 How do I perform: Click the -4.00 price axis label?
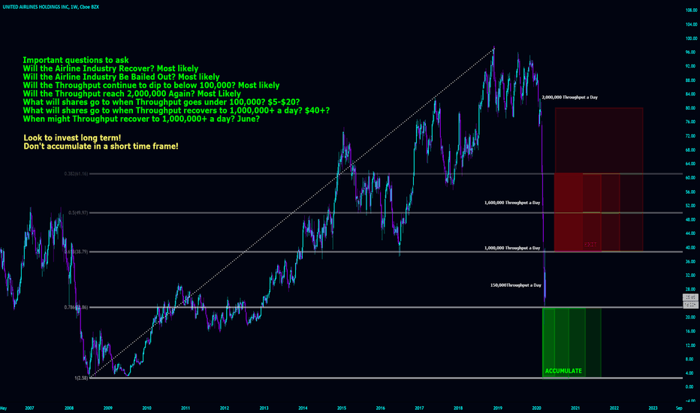coord(692,400)
